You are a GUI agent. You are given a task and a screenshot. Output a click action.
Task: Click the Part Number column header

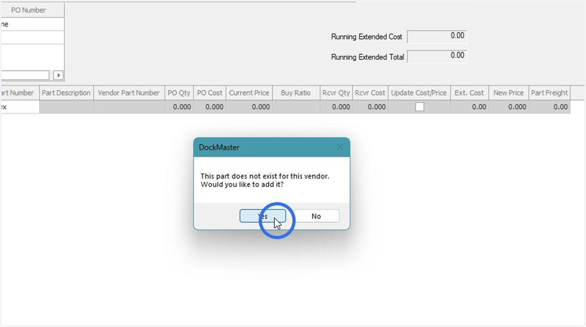(x=20, y=93)
